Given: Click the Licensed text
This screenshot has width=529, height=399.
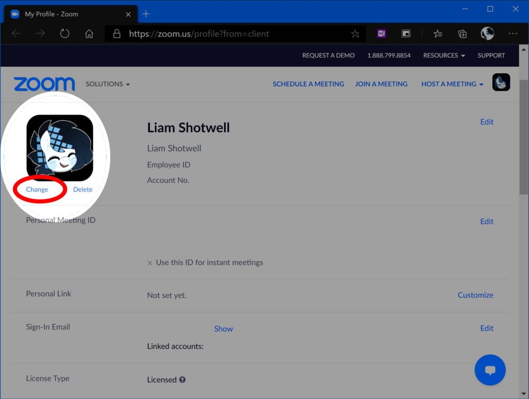Looking at the screenshot, I should [162, 380].
